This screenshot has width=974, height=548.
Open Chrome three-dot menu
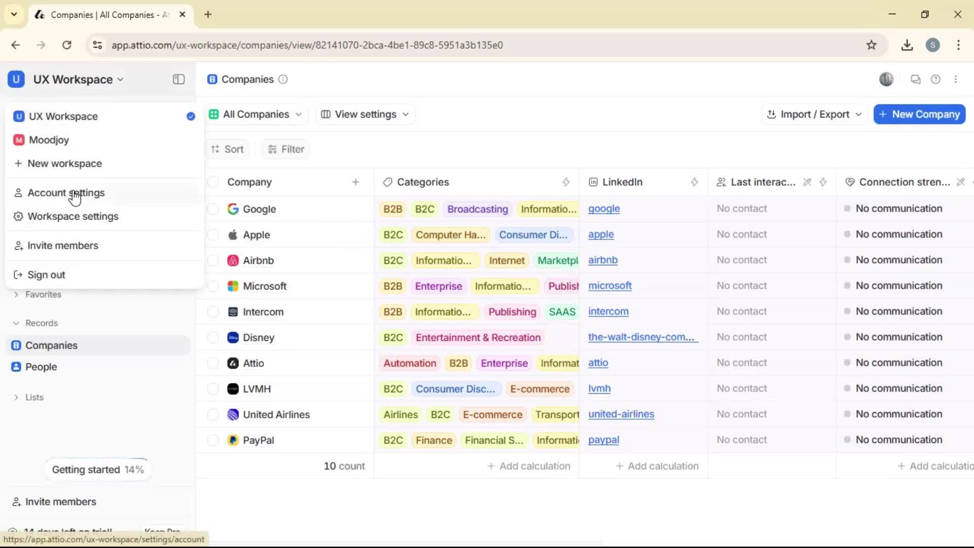(958, 45)
